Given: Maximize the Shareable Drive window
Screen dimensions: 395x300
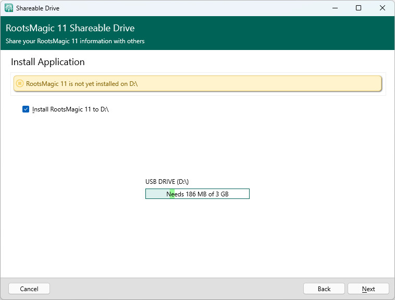Looking at the screenshot, I should [x=359, y=8].
